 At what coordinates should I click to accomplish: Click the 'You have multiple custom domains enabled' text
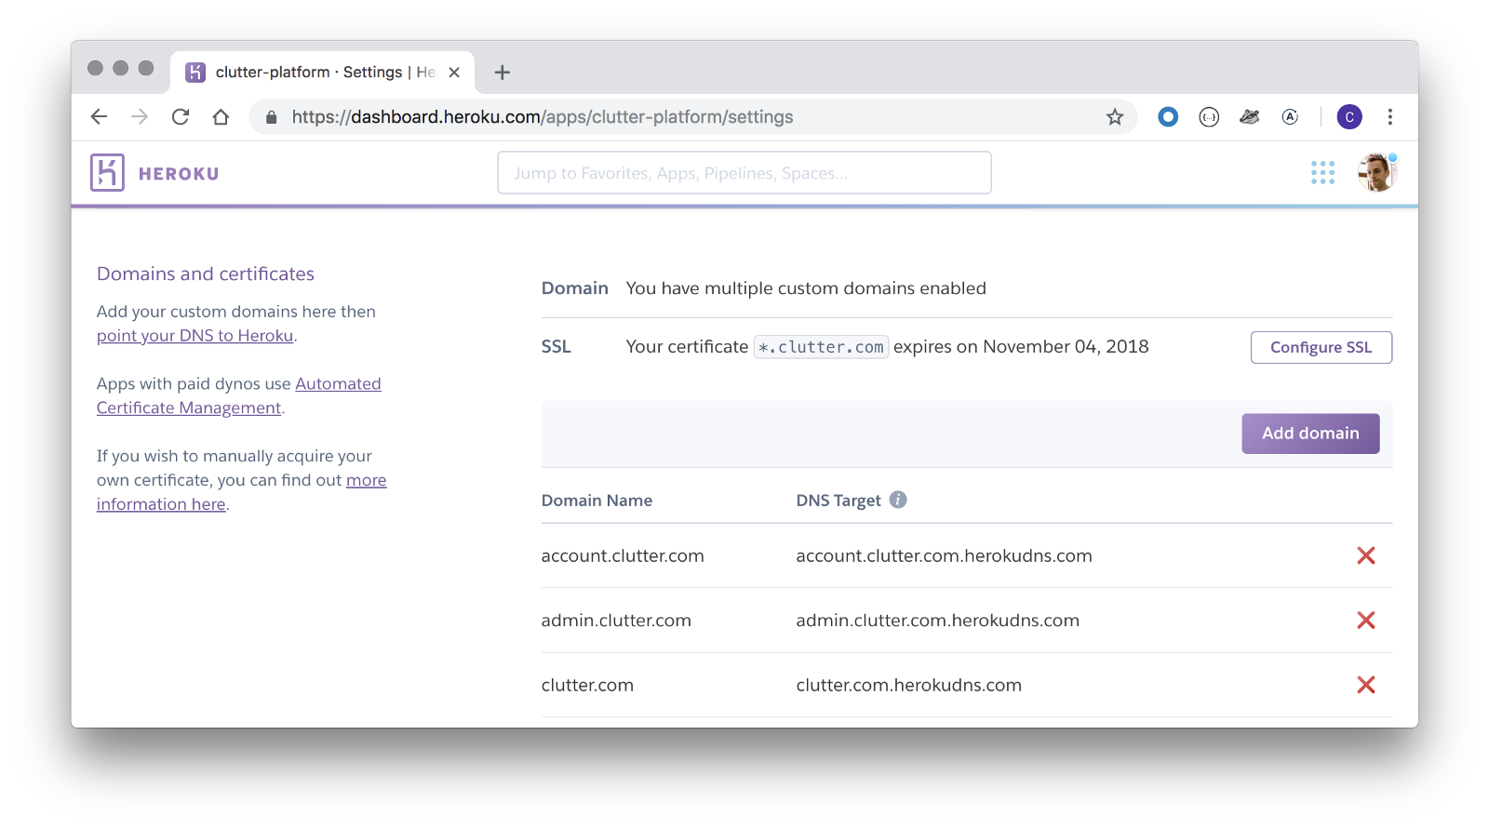click(x=806, y=288)
